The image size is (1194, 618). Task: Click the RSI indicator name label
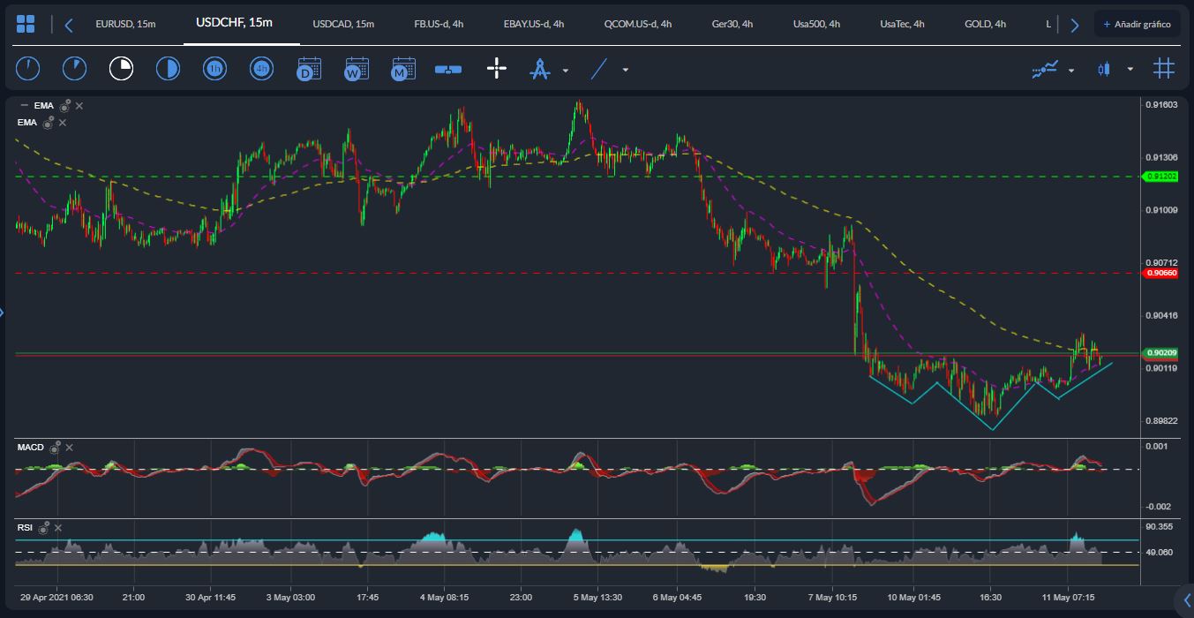25,528
